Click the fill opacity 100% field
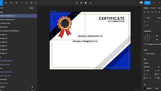The image size is (161, 91). [x=156, y=88]
